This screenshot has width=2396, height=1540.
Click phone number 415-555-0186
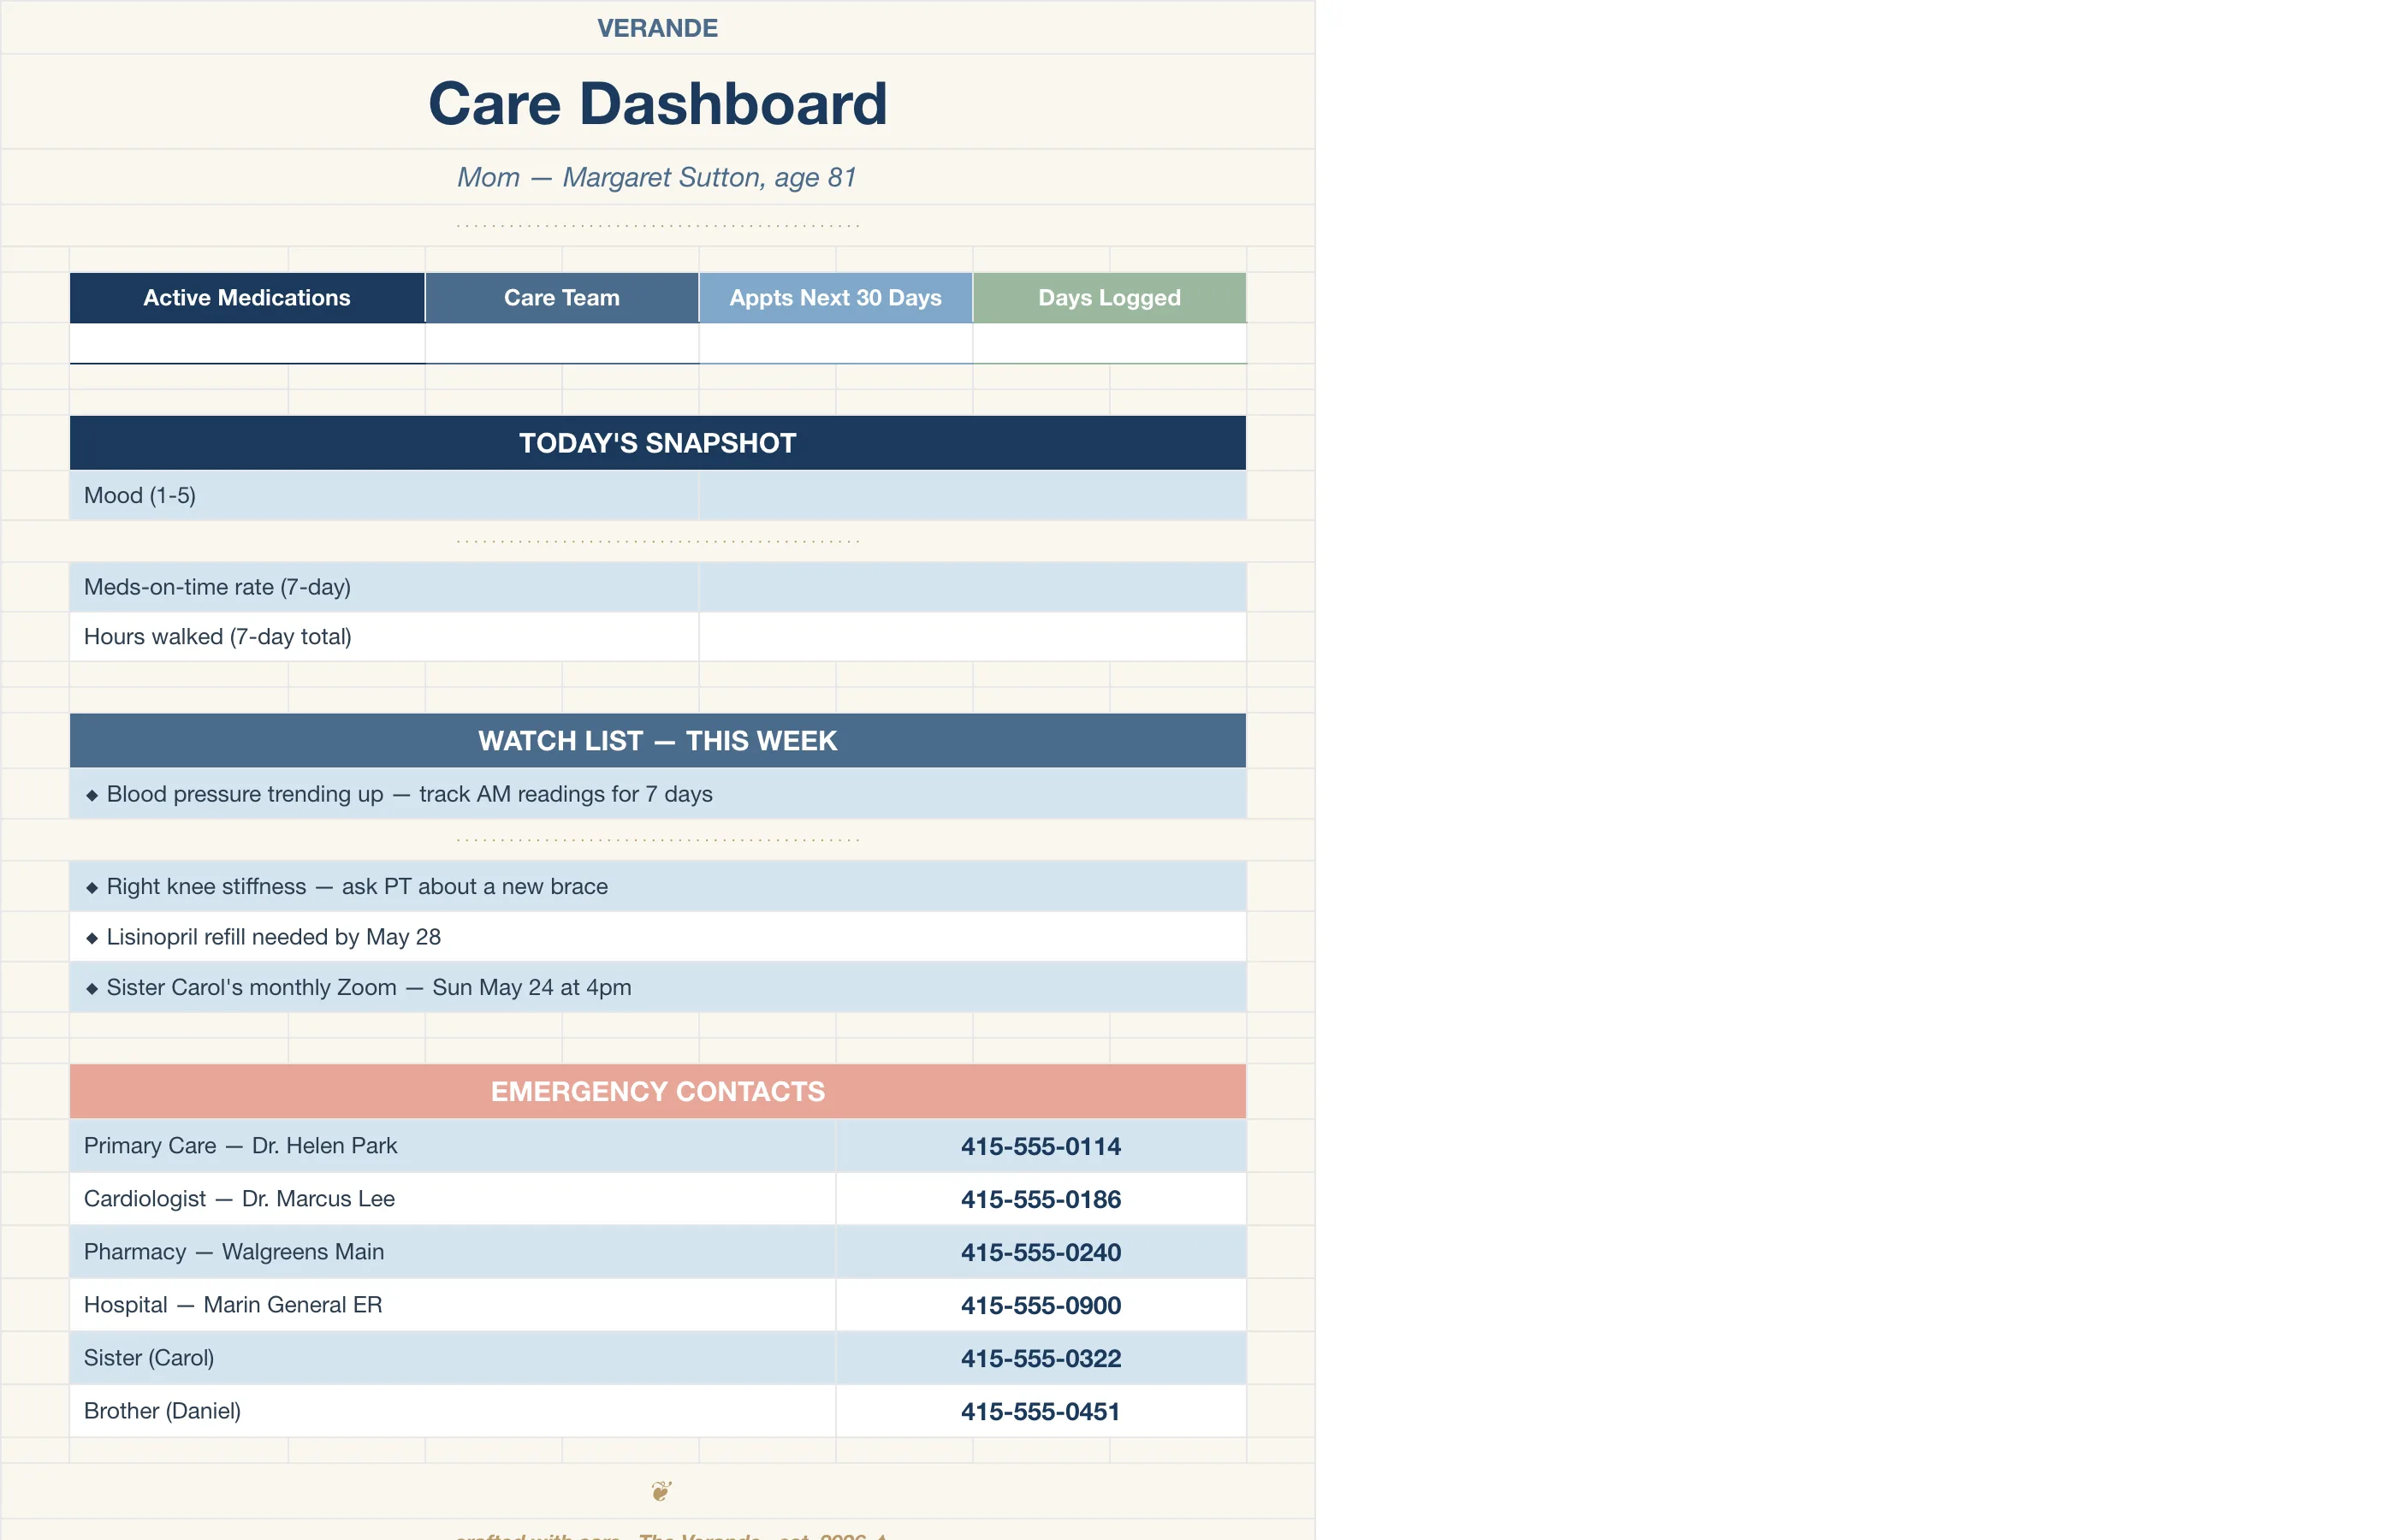pos(1041,1199)
